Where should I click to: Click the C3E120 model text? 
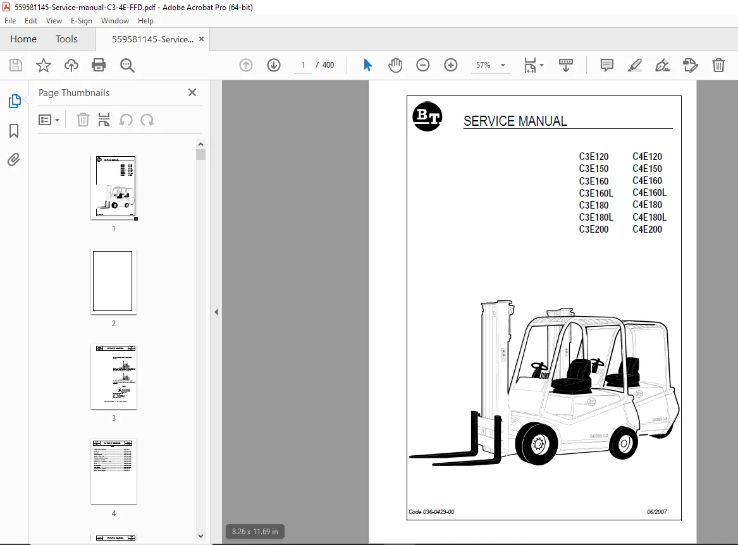click(594, 157)
